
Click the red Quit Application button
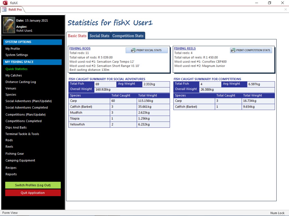(33, 193)
